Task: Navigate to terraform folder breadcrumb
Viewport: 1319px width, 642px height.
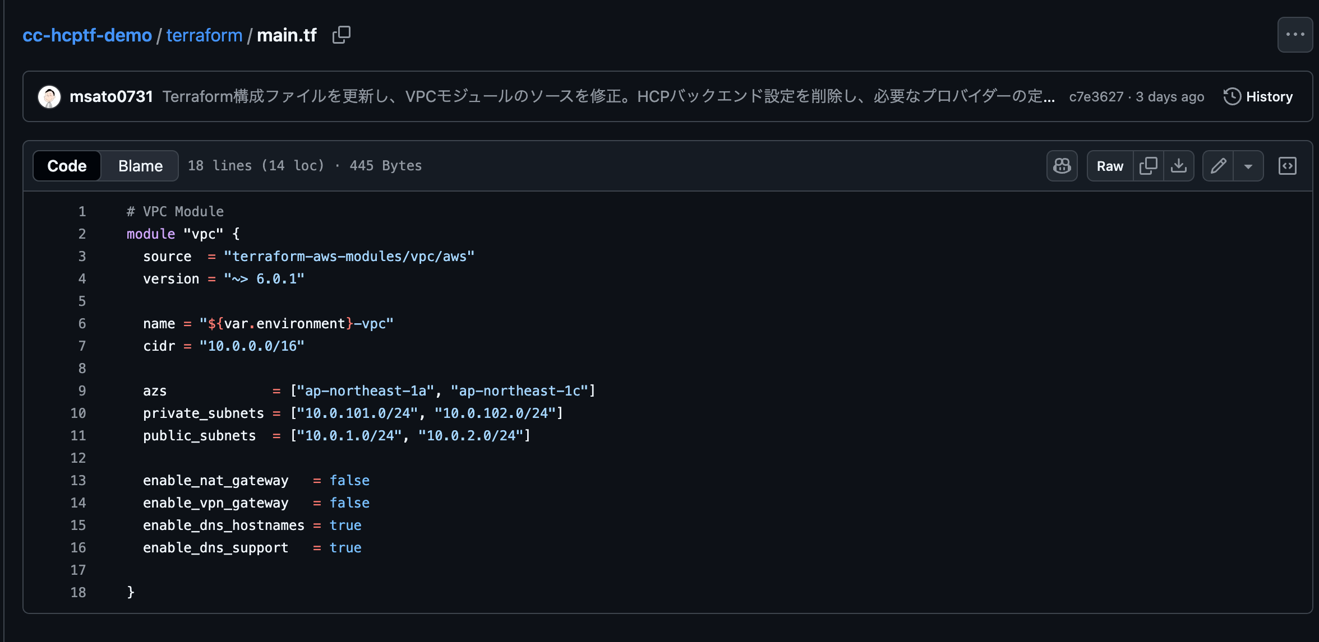Action: pyautogui.click(x=204, y=35)
